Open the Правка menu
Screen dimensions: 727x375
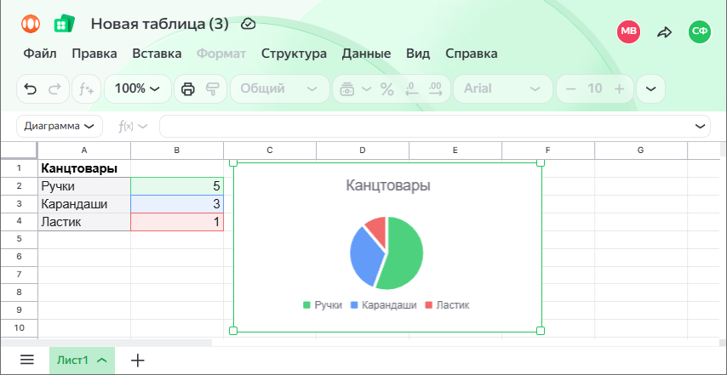(x=94, y=54)
